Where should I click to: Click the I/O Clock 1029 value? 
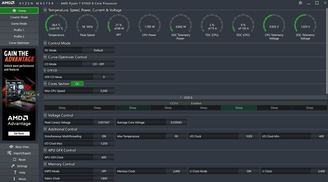249,136
